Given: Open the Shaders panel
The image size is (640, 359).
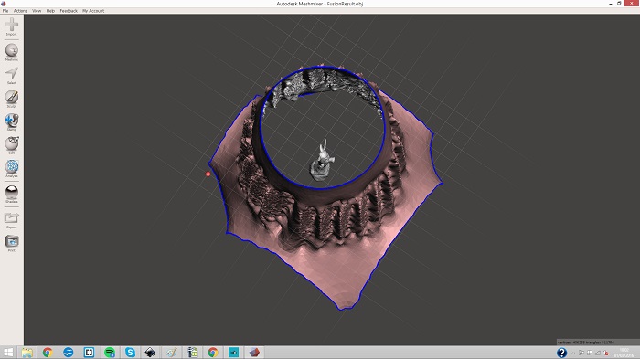Looking at the screenshot, I should (x=11, y=195).
